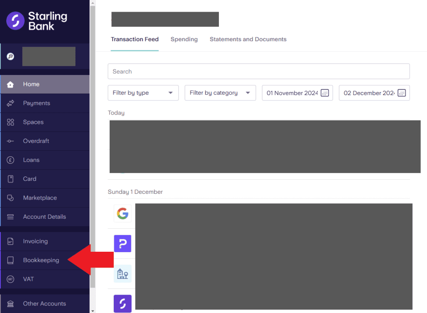This screenshot has width=427, height=313.
Task: Click the sidebar scrollbar thumb
Action: 93,147
